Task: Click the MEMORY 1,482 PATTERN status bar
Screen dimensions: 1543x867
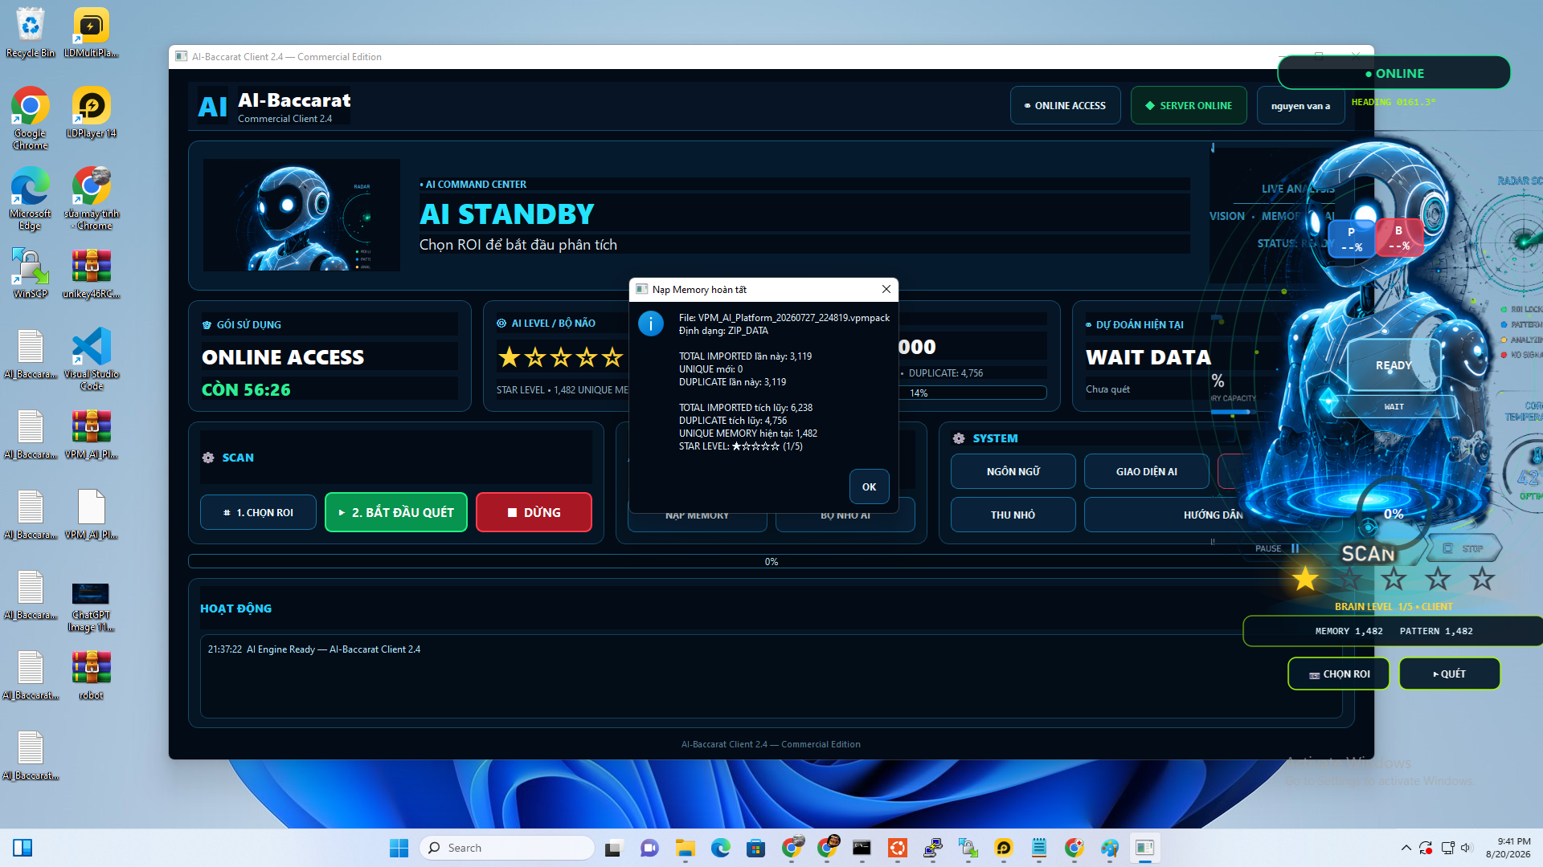Action: [x=1394, y=631]
